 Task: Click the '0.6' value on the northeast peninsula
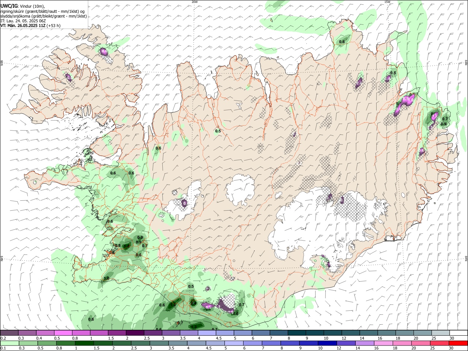tap(342, 42)
